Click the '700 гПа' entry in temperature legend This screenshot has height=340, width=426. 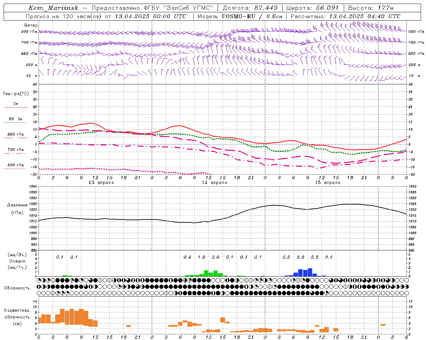[16, 150]
